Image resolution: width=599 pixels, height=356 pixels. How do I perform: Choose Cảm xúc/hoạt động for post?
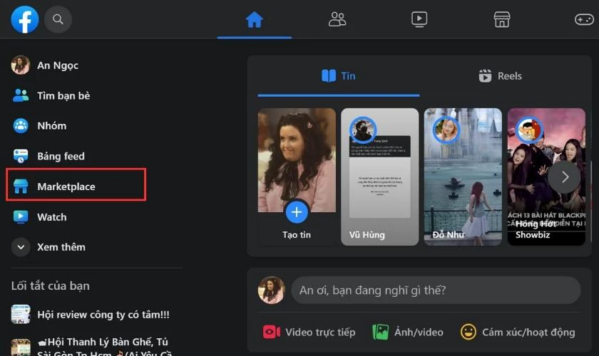518,332
